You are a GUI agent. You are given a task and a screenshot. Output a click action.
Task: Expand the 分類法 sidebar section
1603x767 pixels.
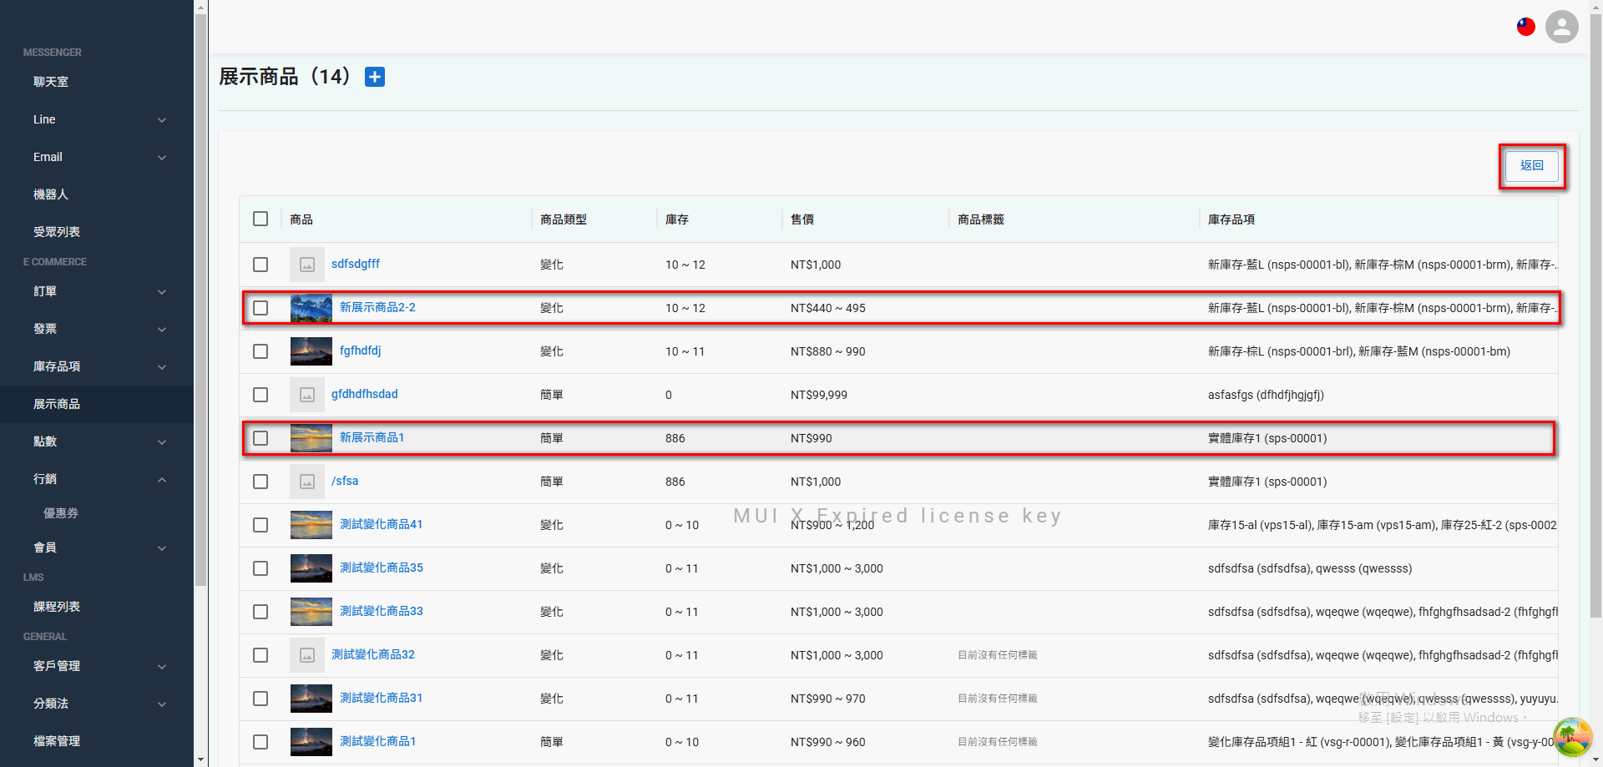97,704
